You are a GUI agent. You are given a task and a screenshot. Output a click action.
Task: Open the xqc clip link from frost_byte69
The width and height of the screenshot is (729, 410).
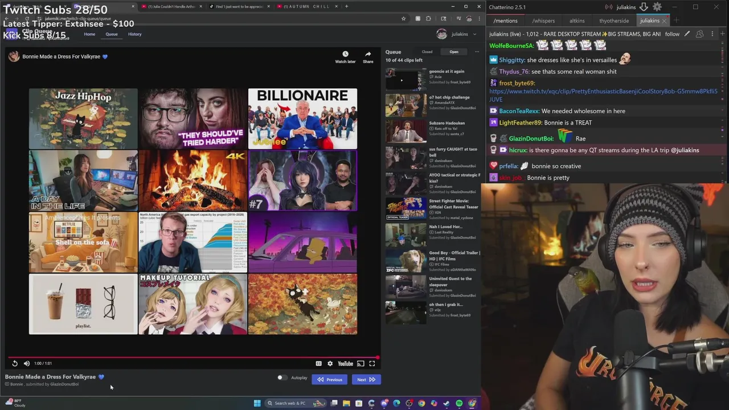click(603, 95)
